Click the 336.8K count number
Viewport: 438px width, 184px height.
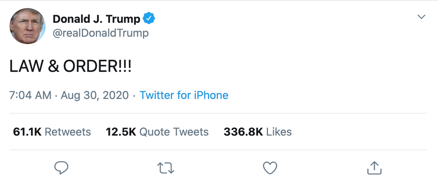point(244,132)
